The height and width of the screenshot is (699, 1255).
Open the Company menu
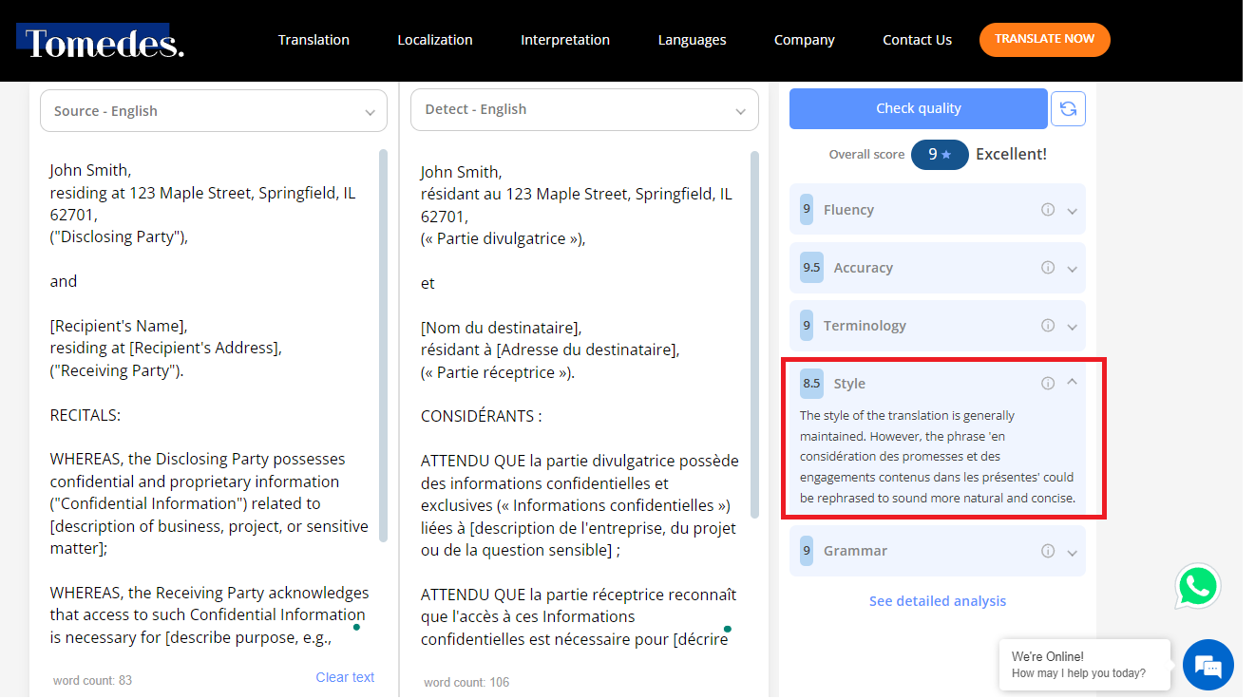[x=805, y=40]
